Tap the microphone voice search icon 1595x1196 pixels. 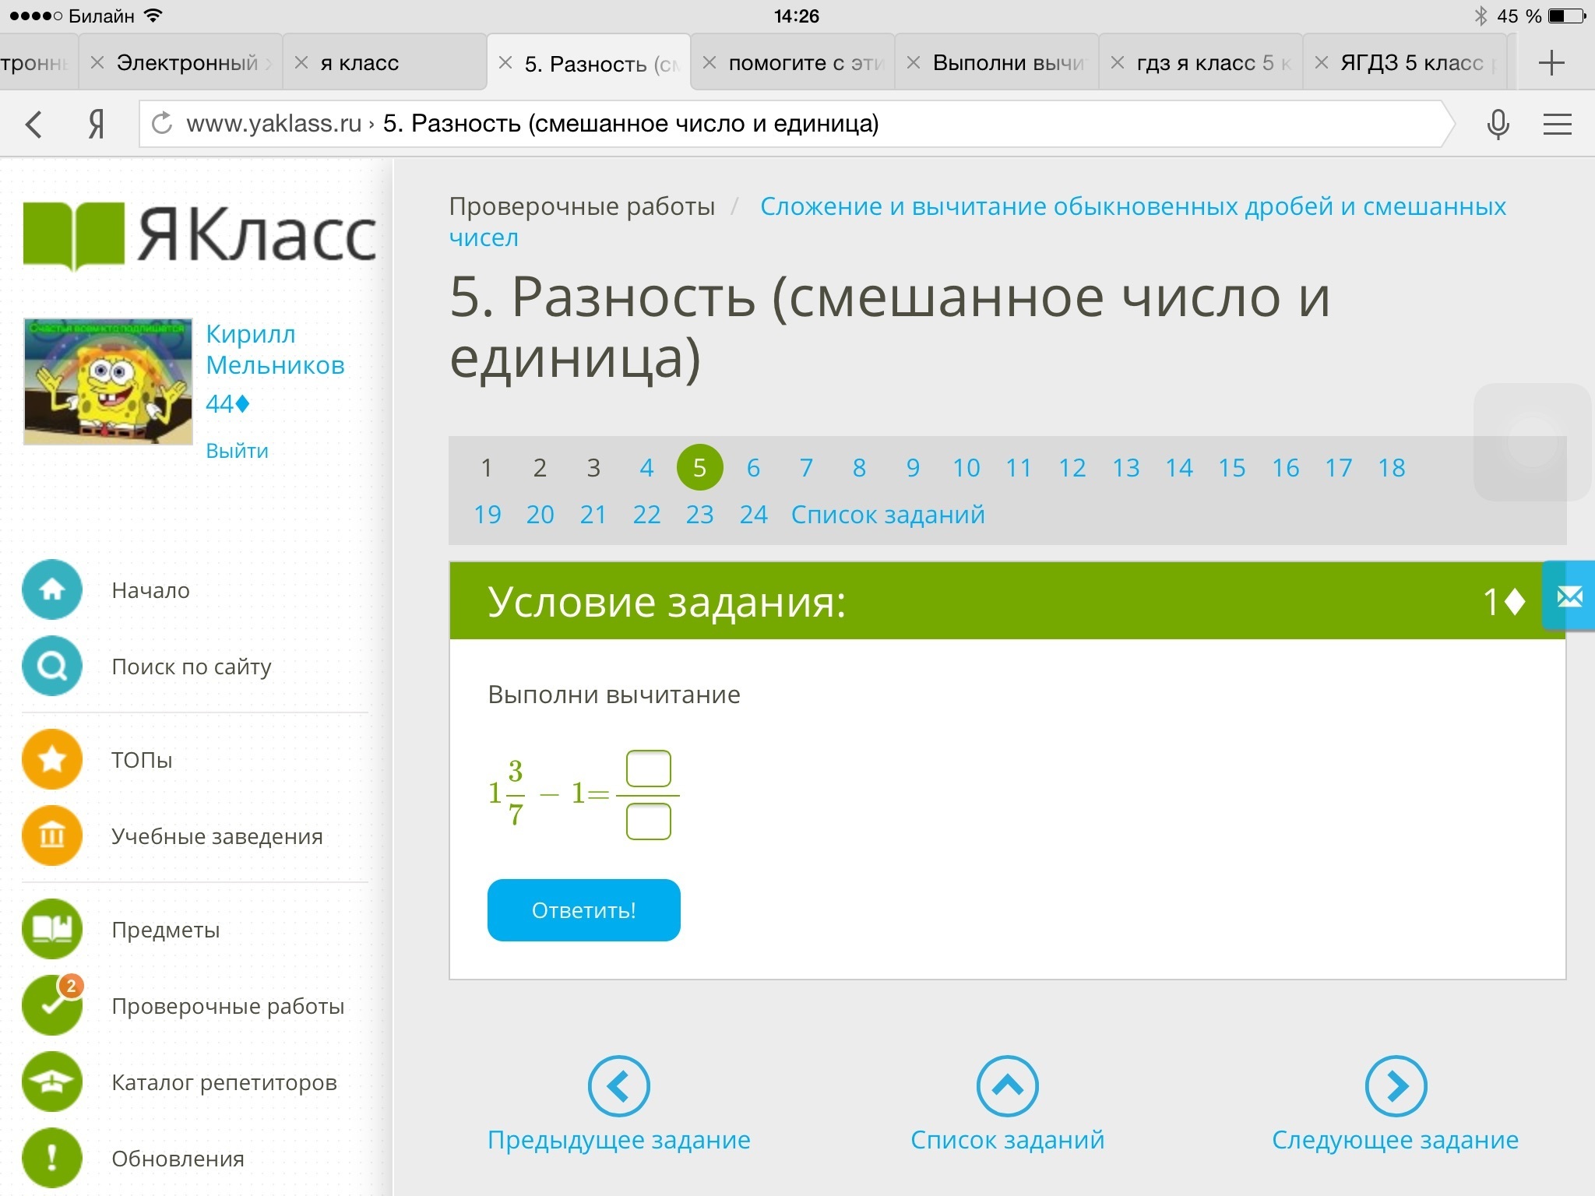(x=1498, y=125)
